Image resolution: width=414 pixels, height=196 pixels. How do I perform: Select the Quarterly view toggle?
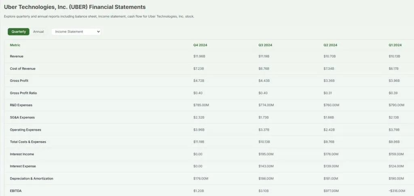[19, 31]
